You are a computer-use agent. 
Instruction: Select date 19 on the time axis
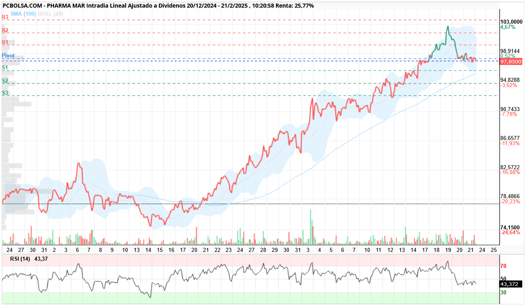click(448, 249)
